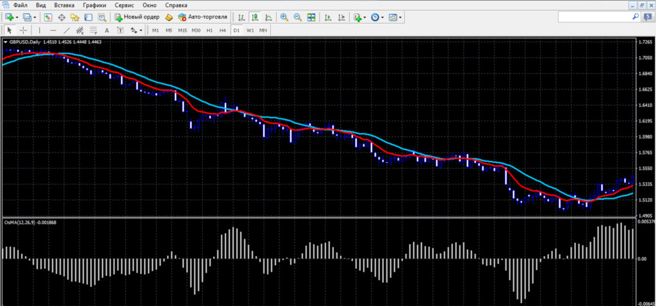This screenshot has height=306, width=656.
Task: Select the Fibonacci retracement tool
Action: click(94, 30)
